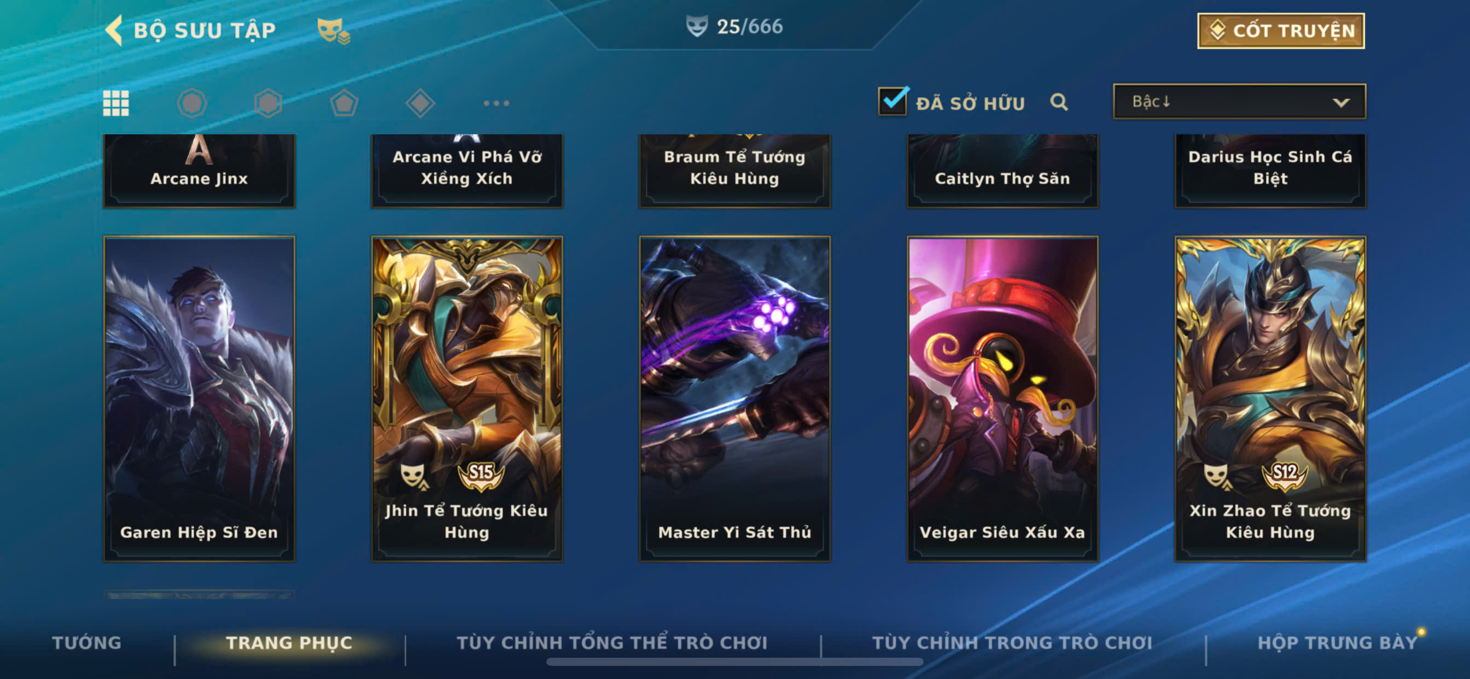Select the all-skins grid filter icon
This screenshot has height=679, width=1470.
[116, 103]
